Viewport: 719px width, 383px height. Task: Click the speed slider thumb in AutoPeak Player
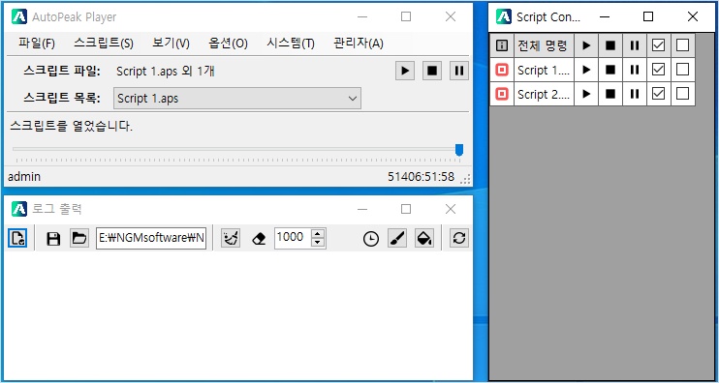click(x=459, y=150)
